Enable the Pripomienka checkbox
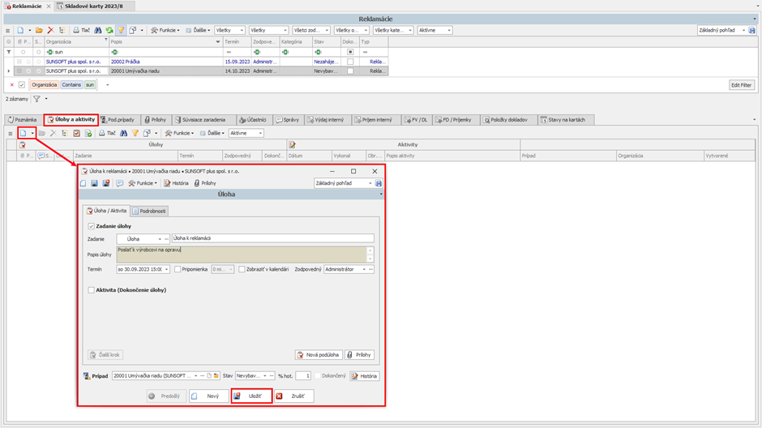Viewport: 762px width, 428px height. tap(178, 269)
